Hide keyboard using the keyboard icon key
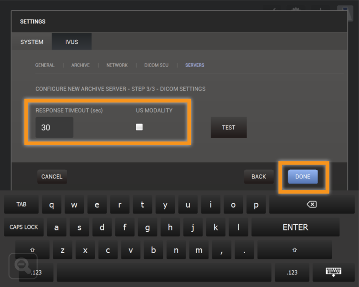 333,272
